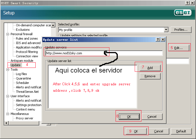Screen dimensions: 196x139
Task: Click the help button in ESET title bar
Action: coord(187,3)
